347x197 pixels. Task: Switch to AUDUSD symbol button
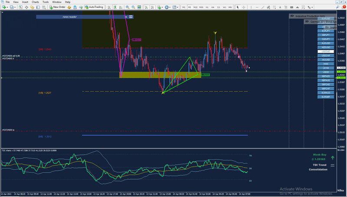326,43
